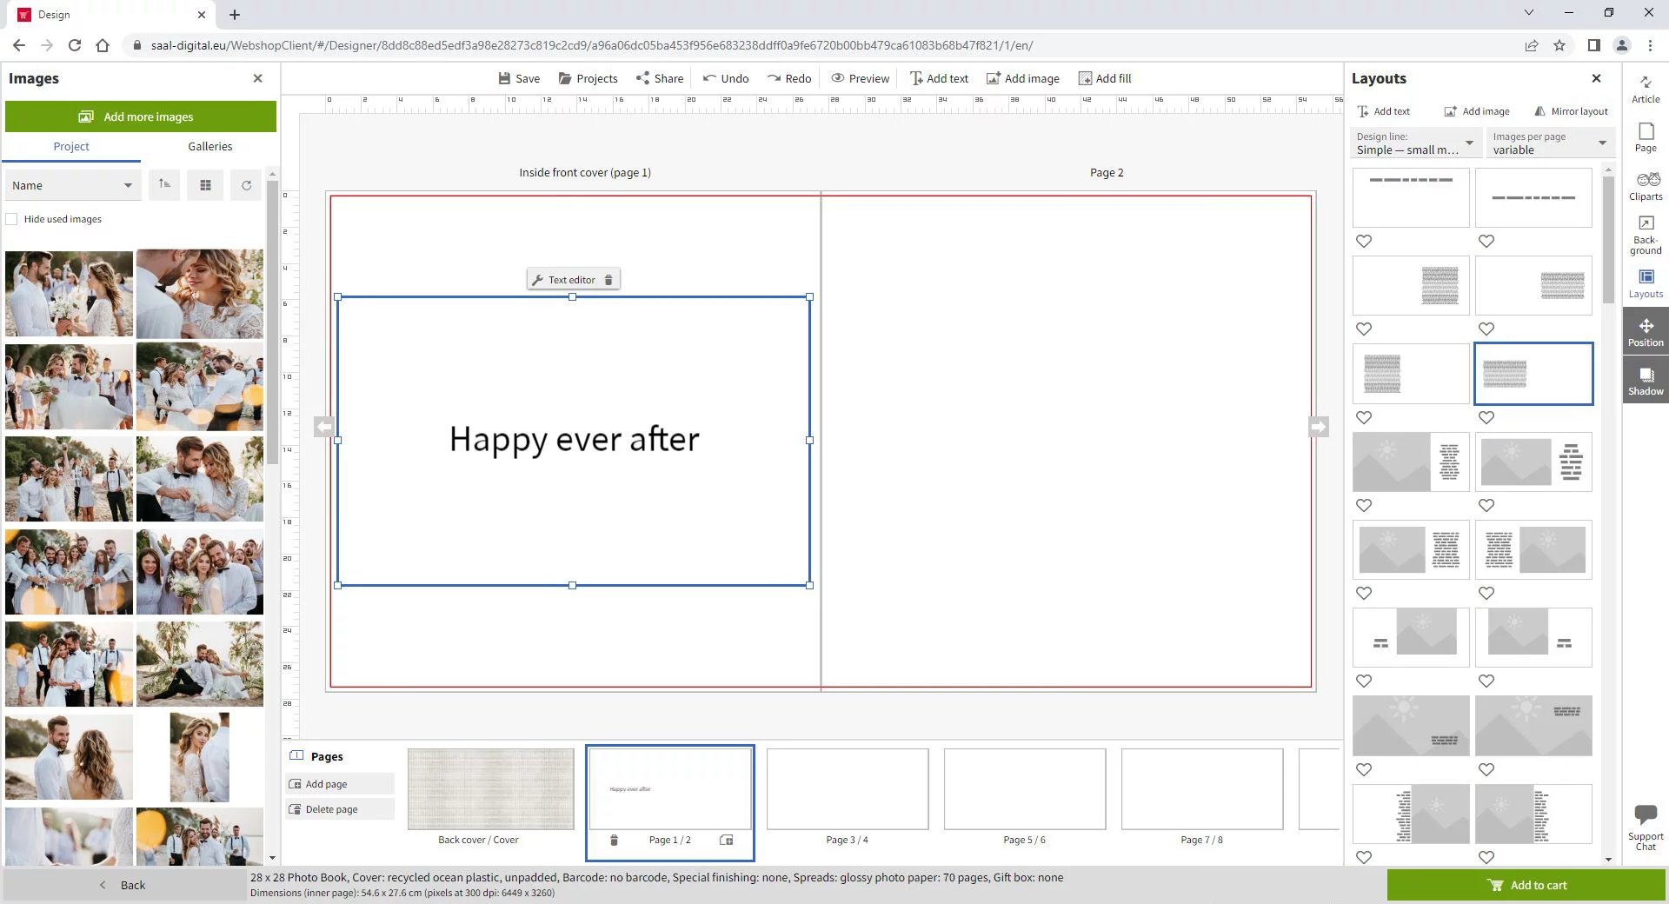Switch image list to grid view

205,185
